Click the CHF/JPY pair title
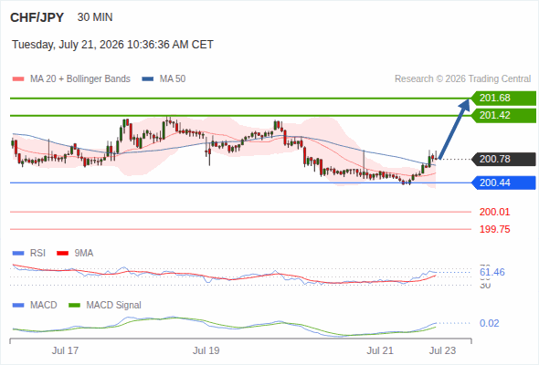 tap(37, 17)
